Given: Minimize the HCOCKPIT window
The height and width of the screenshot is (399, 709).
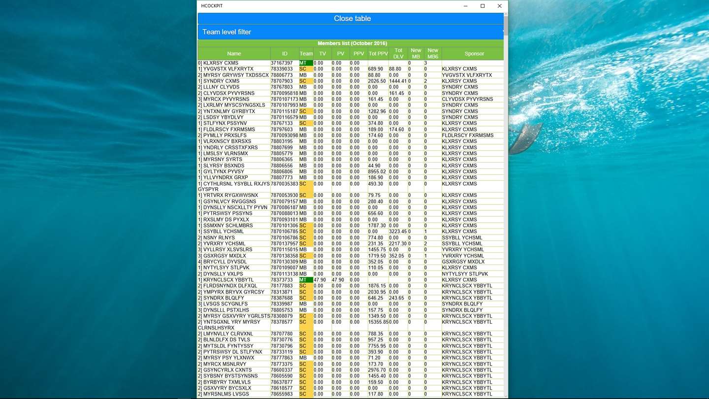Looking at the screenshot, I should 466,6.
